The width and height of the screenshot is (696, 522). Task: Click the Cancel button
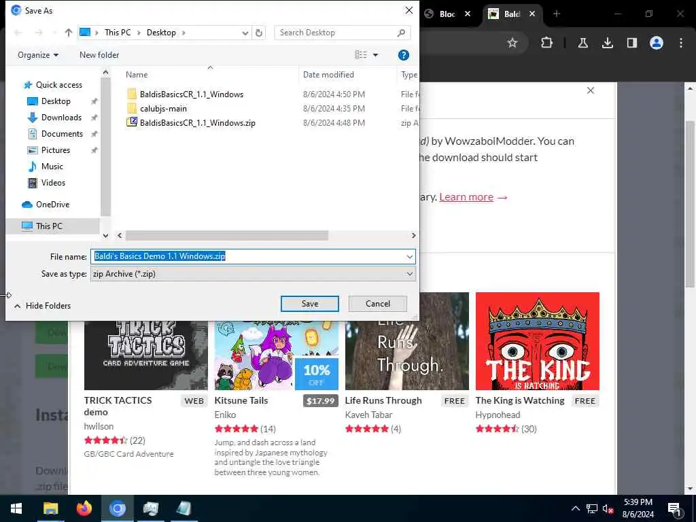(x=378, y=304)
